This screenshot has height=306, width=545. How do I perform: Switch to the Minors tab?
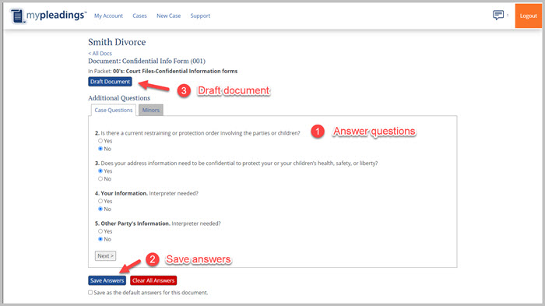(x=151, y=110)
